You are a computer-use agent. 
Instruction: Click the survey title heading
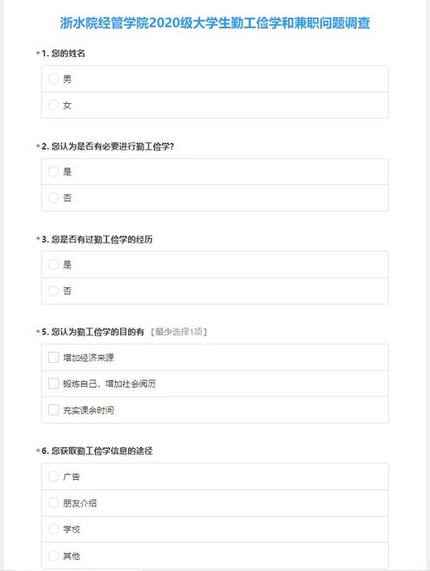tap(215, 23)
